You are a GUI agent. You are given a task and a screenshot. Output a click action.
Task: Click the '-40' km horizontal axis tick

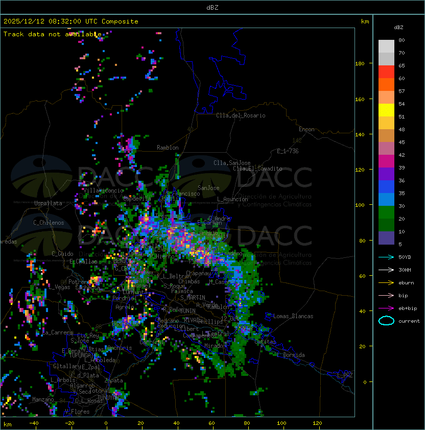coord(34,423)
